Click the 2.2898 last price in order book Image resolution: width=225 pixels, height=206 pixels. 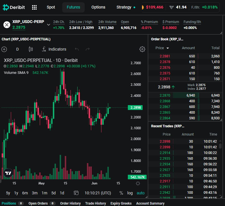pyautogui.click(x=164, y=87)
